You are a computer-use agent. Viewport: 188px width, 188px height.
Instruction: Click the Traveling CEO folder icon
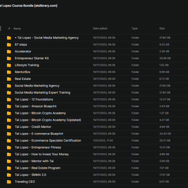[9, 182]
